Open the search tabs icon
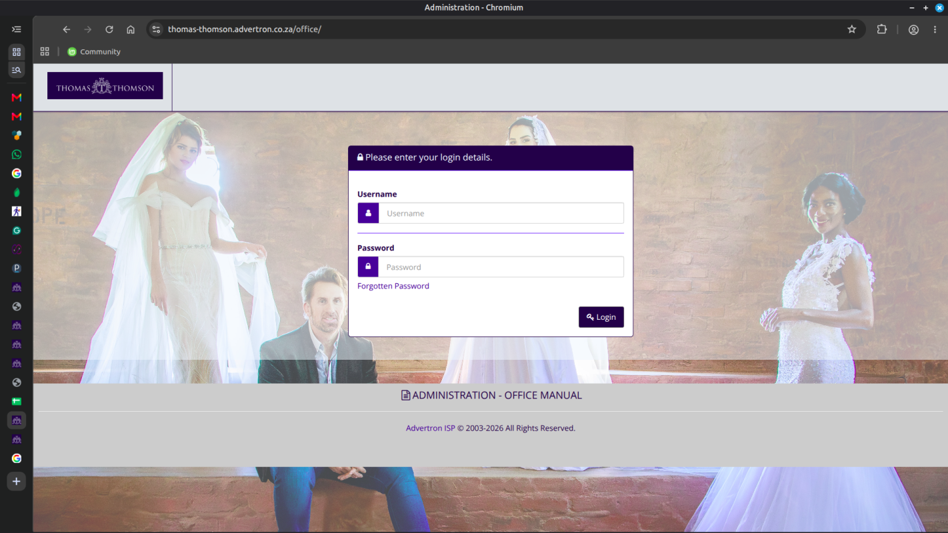 17,69
